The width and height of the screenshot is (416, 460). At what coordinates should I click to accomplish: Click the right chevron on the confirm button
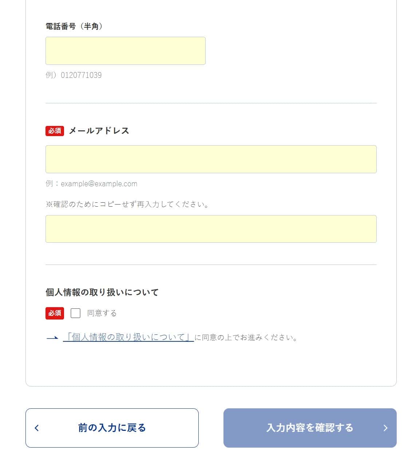(385, 428)
